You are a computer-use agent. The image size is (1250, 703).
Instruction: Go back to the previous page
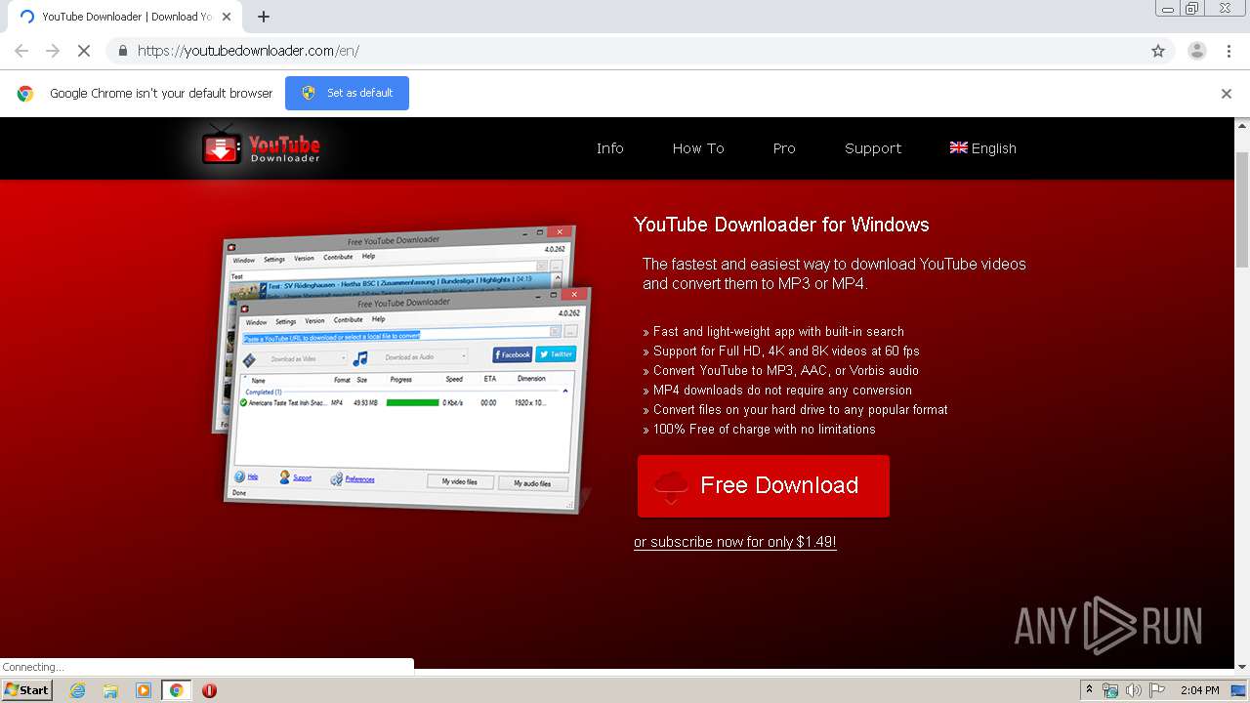[x=21, y=51]
